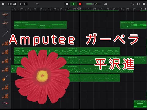Add a song section with plus

point(145,9)
